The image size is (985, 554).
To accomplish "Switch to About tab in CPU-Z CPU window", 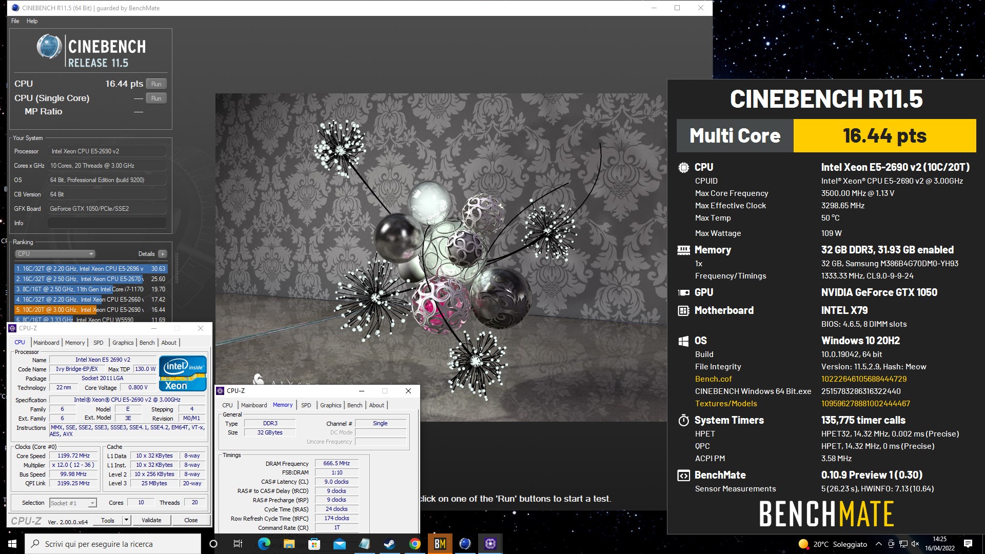I will 169,343.
